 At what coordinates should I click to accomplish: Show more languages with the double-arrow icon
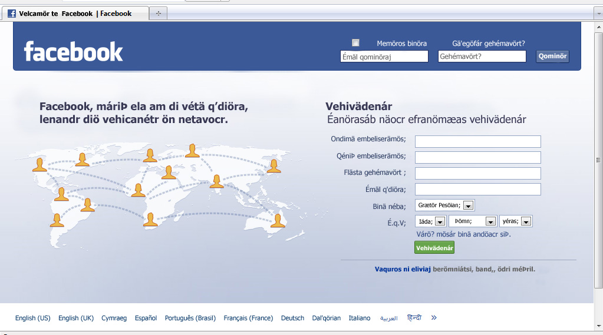coord(434,318)
